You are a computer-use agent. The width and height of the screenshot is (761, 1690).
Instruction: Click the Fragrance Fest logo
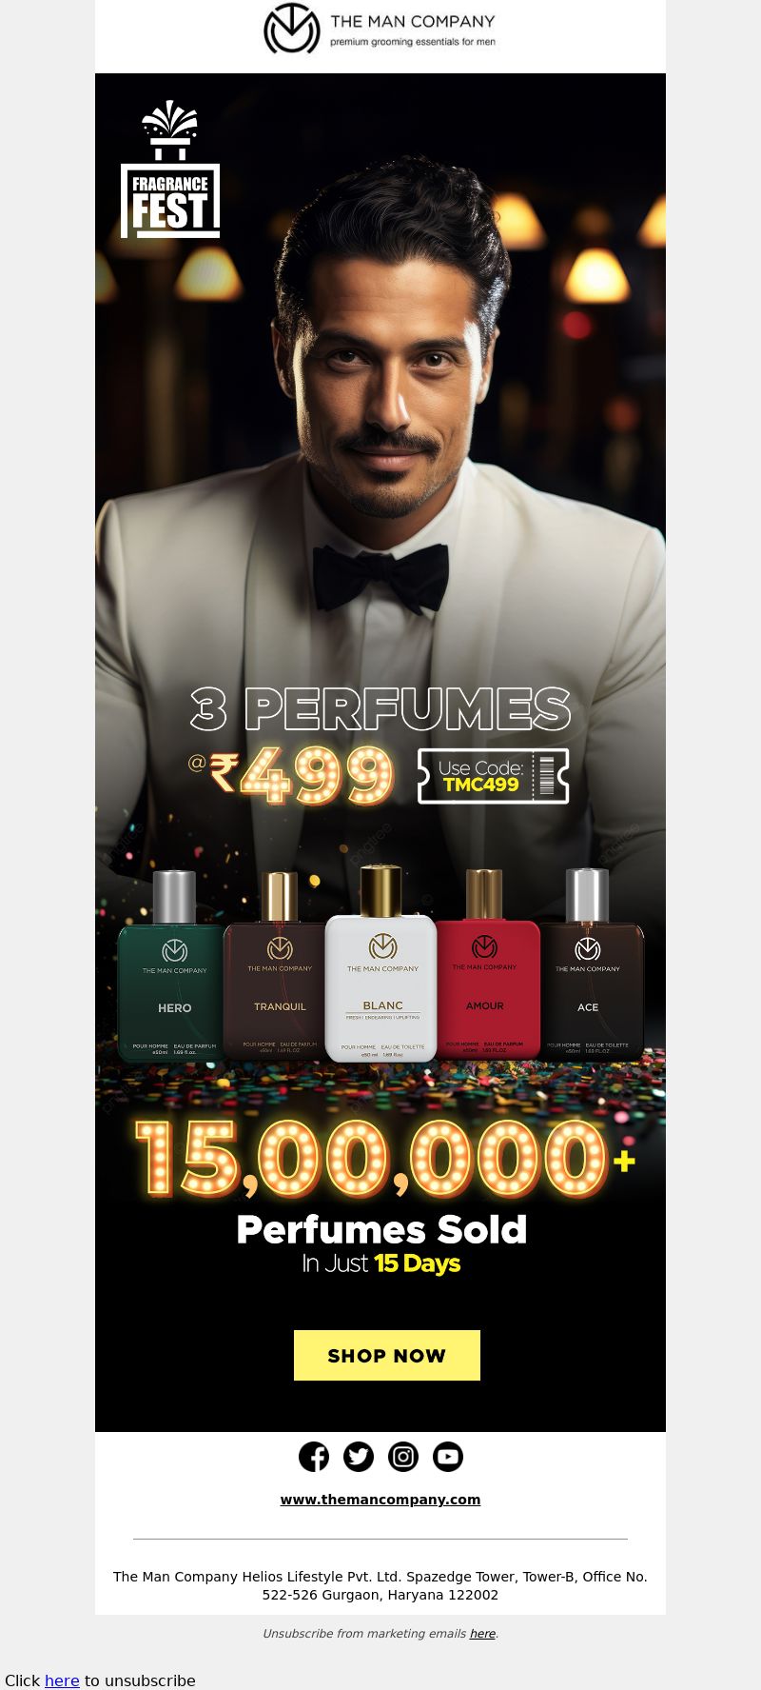pos(170,169)
